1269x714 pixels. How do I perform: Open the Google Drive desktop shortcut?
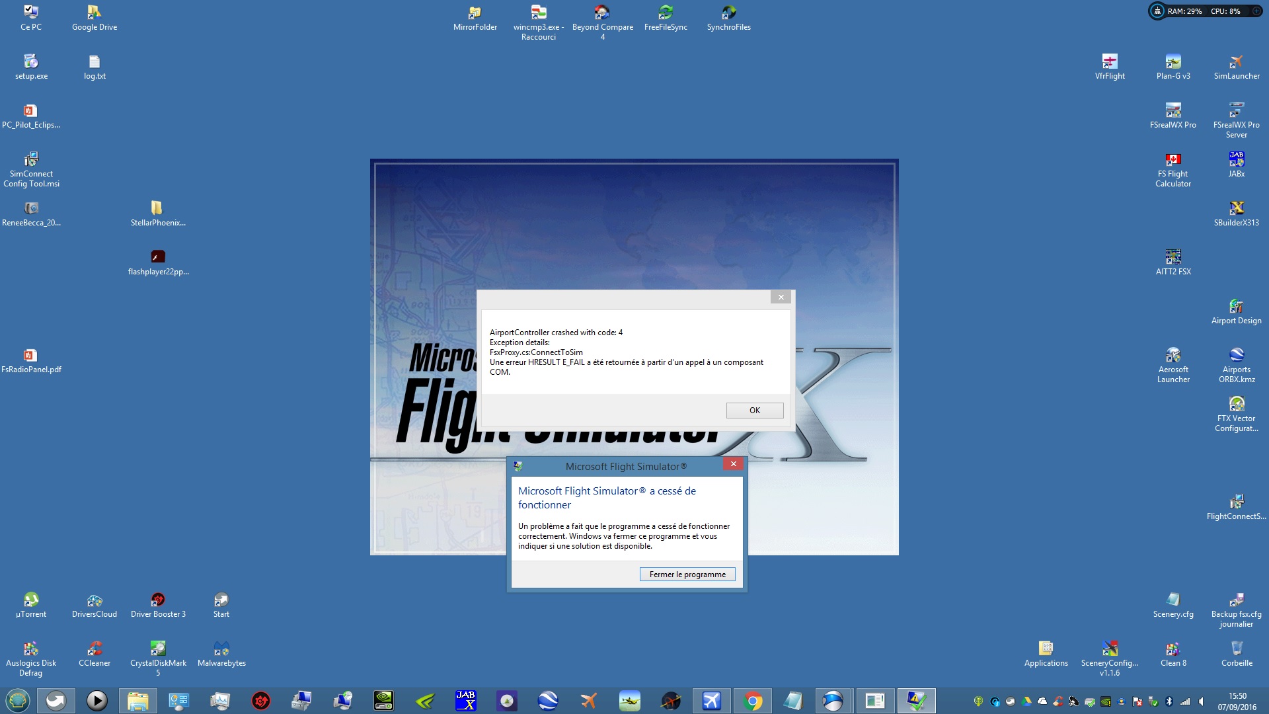(x=95, y=18)
